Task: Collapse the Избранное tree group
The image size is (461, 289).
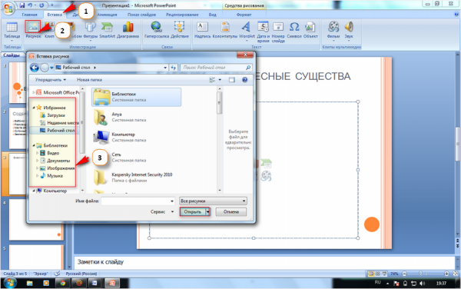Action: click(x=34, y=108)
